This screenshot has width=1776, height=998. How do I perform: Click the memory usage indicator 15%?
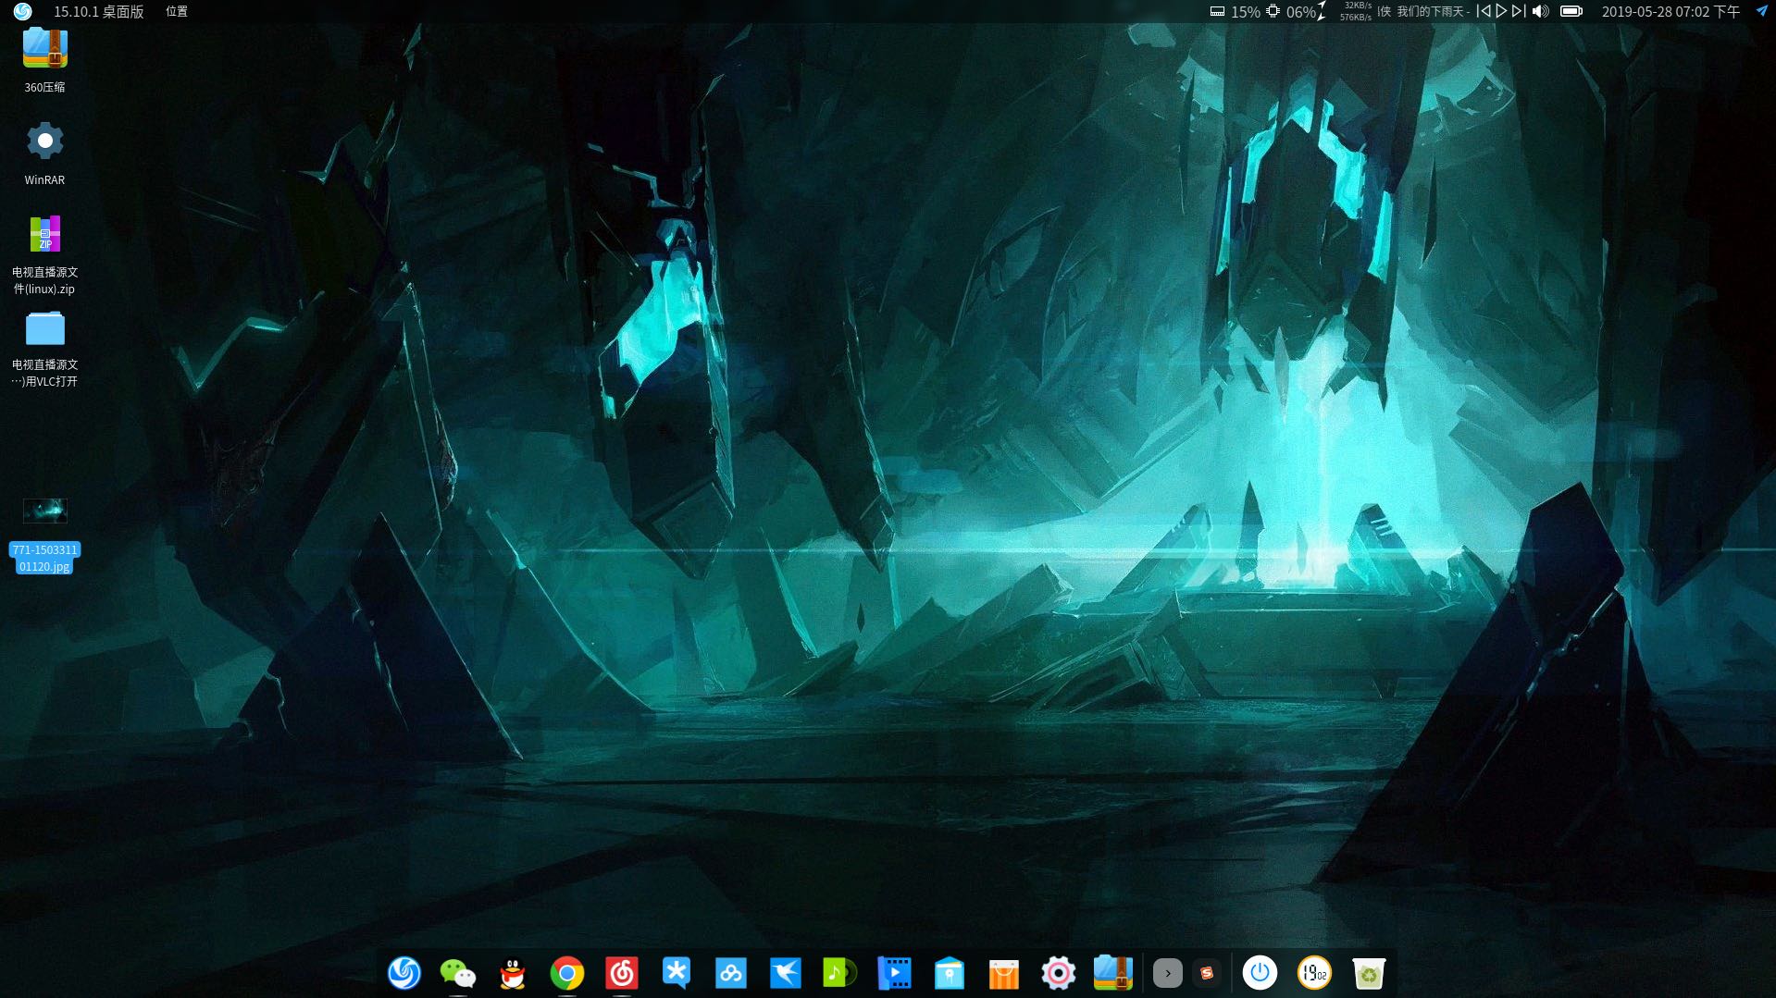[1236, 11]
